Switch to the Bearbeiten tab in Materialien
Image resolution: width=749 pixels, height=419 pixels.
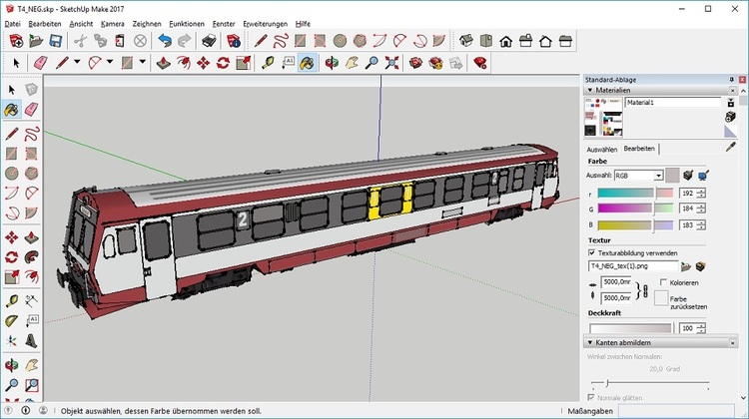(x=639, y=149)
